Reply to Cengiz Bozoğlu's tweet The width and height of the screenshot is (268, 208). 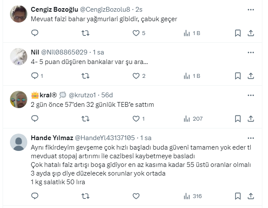[35, 33]
